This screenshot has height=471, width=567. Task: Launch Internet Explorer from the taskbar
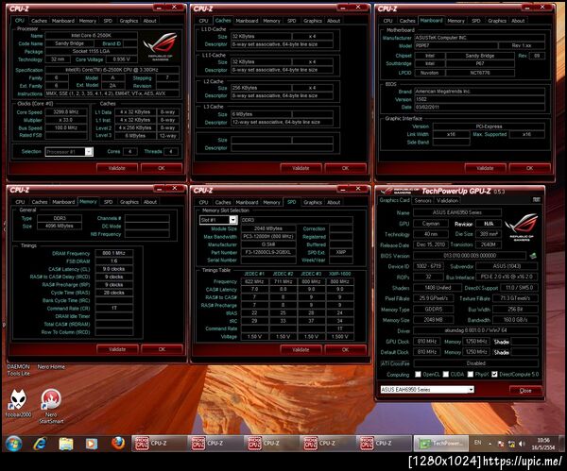tap(40, 444)
